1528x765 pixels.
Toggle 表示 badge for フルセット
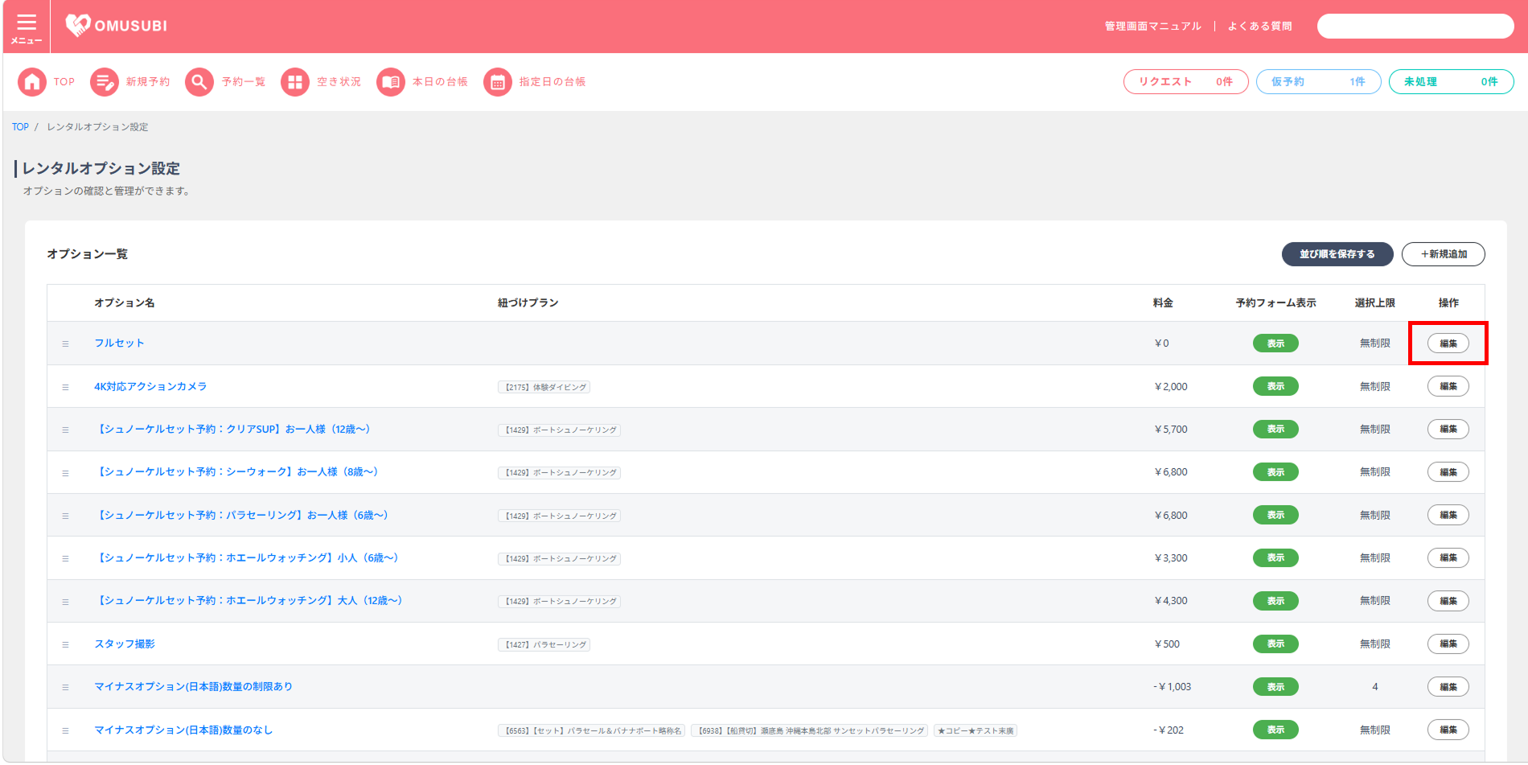1275,343
